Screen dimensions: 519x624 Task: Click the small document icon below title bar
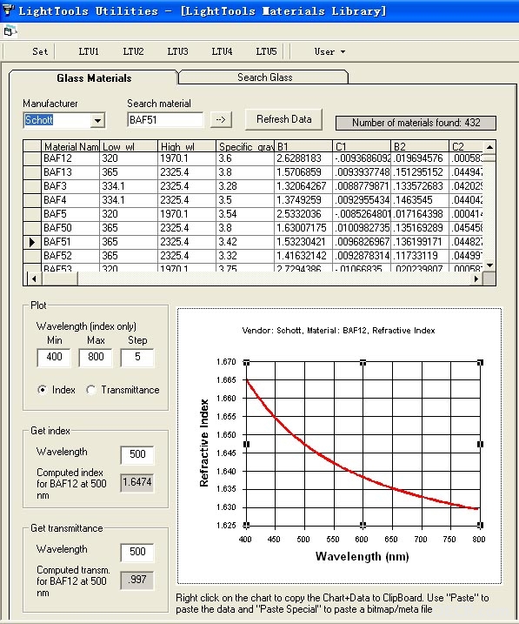click(10, 31)
